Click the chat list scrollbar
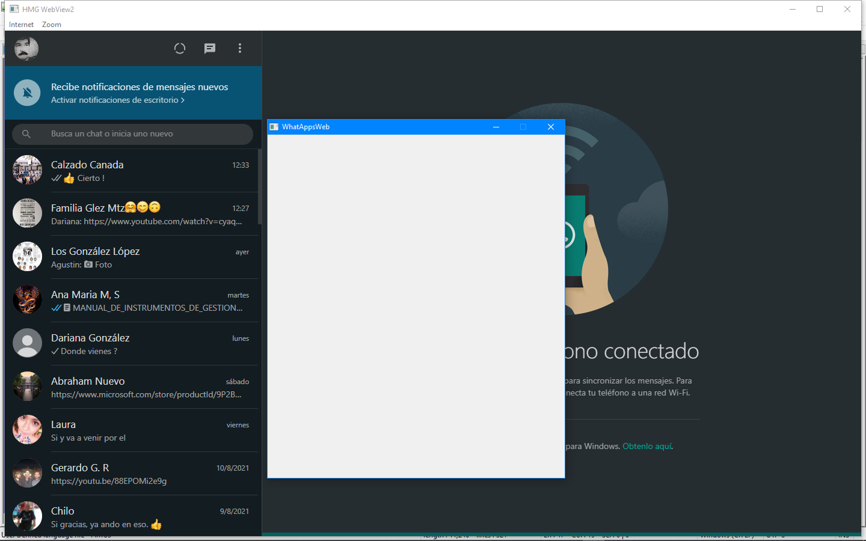The height and width of the screenshot is (541, 866). pos(260,186)
